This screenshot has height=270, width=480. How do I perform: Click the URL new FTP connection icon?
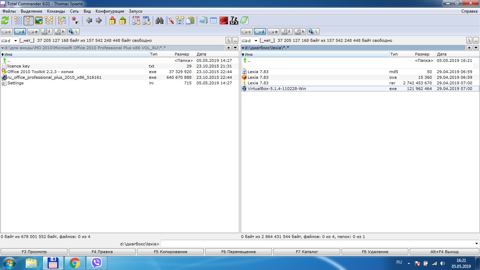point(146,20)
